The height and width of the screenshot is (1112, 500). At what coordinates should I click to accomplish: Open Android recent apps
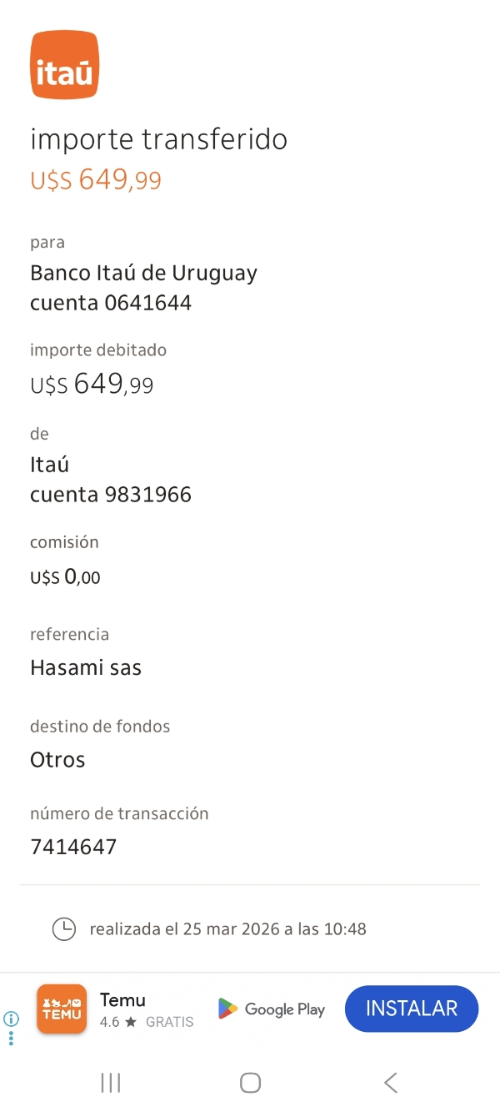tap(110, 1083)
